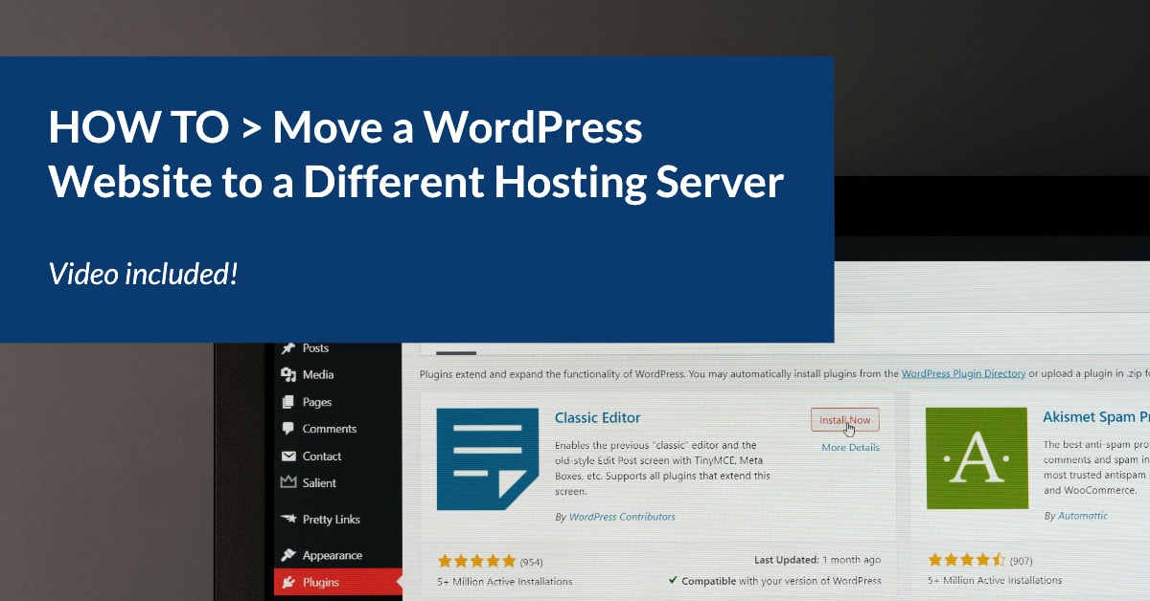The width and height of the screenshot is (1150, 601).
Task: Click the Posts pushpin icon in sidebar
Action: pos(287,348)
